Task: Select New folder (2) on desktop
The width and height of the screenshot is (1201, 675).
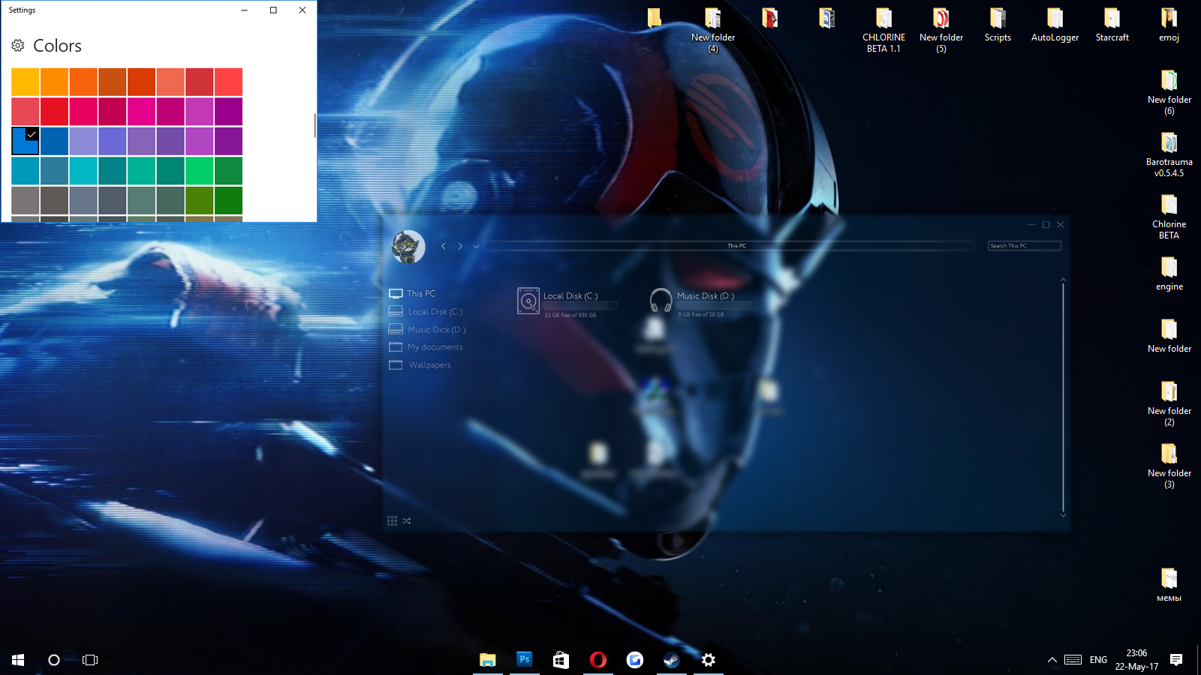Action: click(1169, 403)
